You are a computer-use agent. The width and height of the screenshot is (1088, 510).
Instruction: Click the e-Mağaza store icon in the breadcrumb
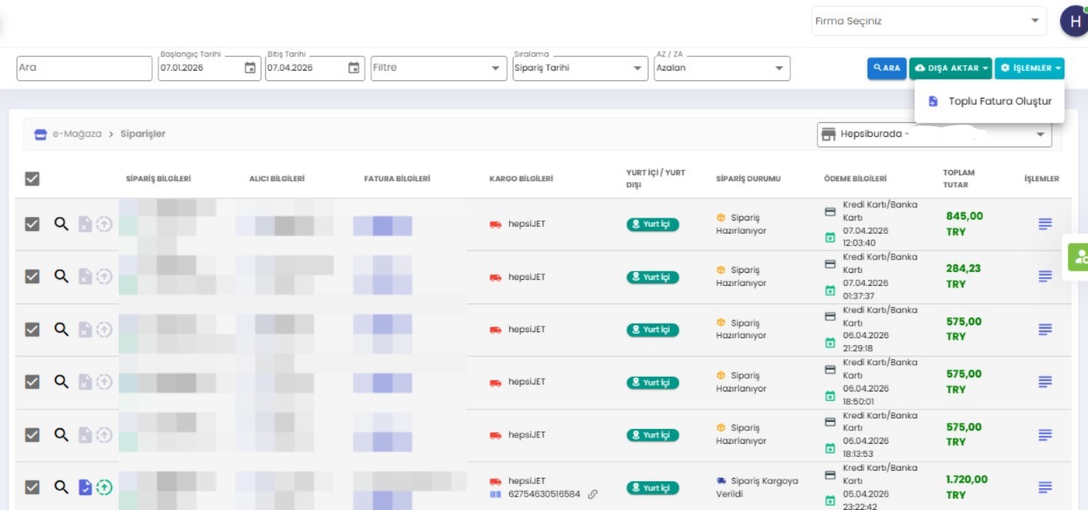tap(39, 134)
